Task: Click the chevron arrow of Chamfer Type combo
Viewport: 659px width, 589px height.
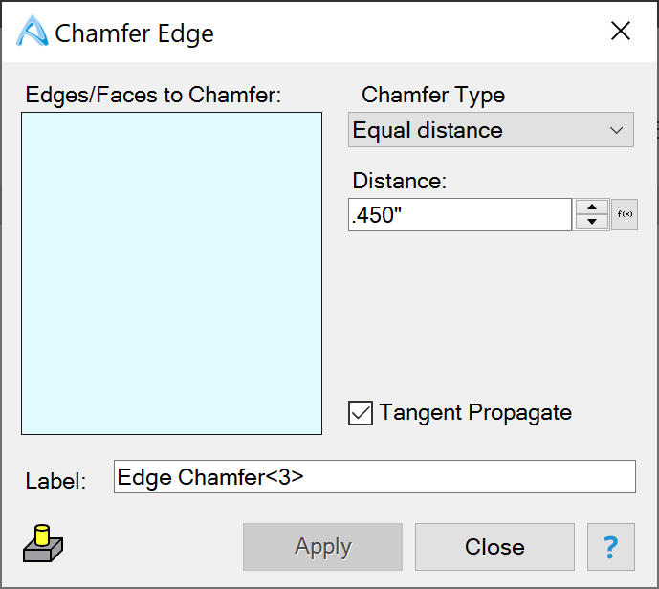Action: tap(617, 130)
